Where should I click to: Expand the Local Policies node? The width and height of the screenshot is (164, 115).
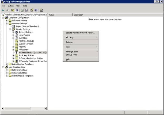(13, 35)
